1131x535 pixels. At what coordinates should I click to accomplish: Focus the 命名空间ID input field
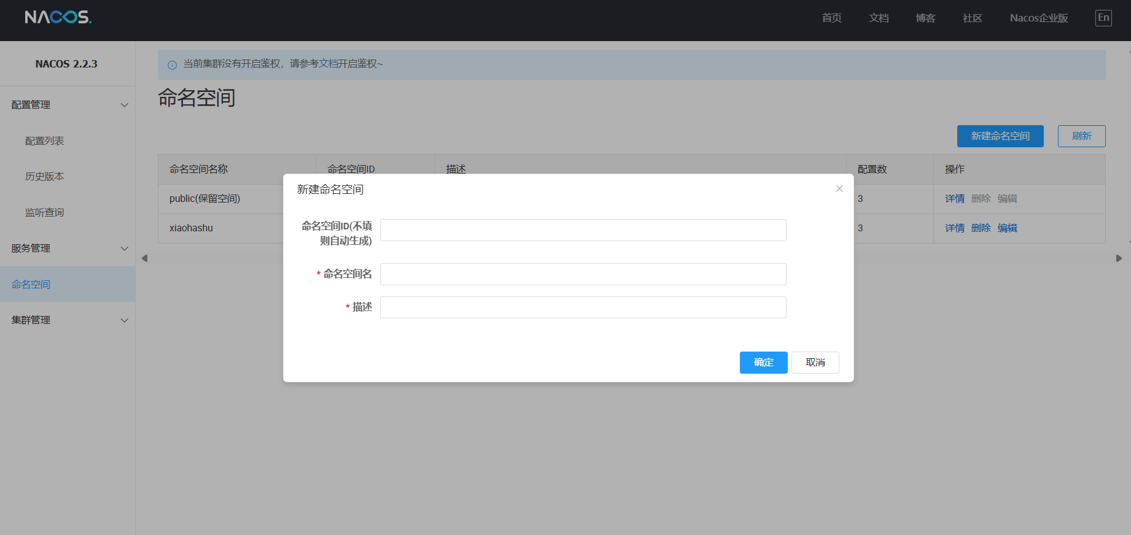(x=583, y=230)
